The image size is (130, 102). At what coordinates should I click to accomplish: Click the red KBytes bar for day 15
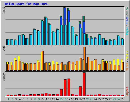(61, 93)
